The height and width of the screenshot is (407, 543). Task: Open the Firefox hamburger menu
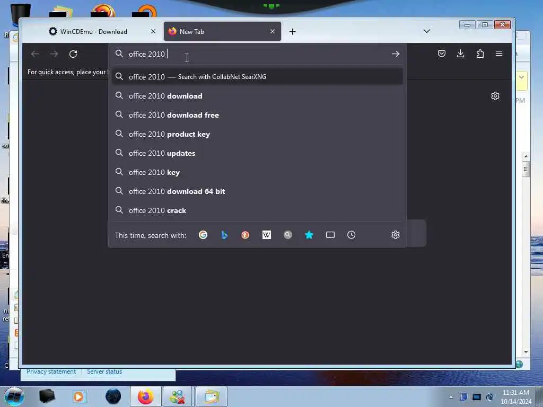[499, 54]
